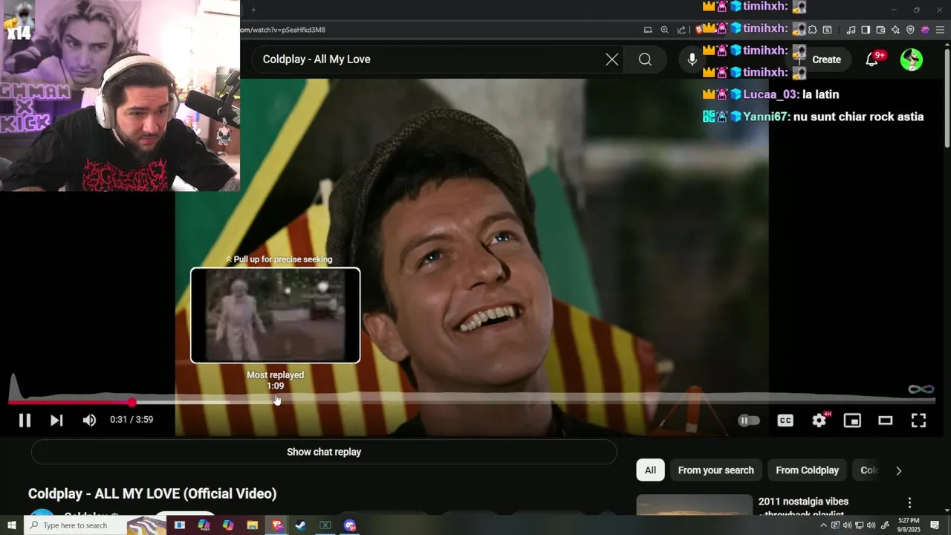Open options for 2011 nostalgia vibes video
The width and height of the screenshot is (951, 535).
click(909, 503)
